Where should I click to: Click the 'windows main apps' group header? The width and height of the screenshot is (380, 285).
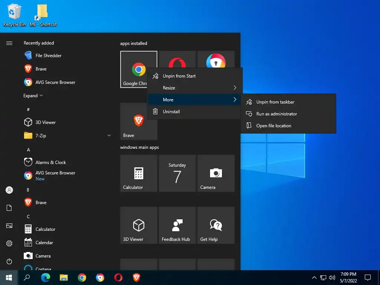point(140,147)
